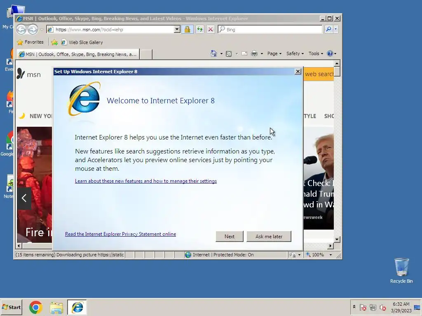Open the Page menu
The height and width of the screenshot is (316, 422).
[274, 53]
